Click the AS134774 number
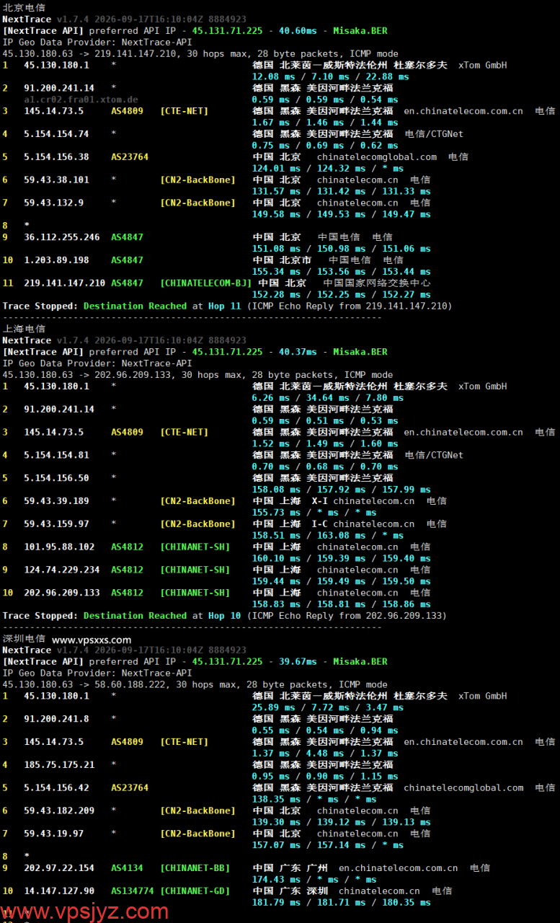 [133, 891]
